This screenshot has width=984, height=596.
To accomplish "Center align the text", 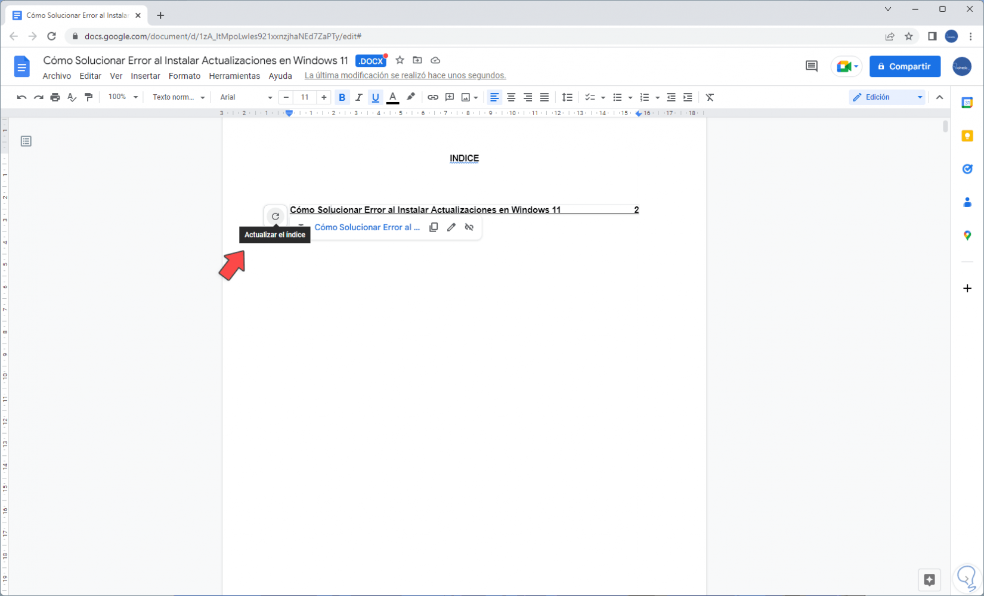I will click(x=511, y=97).
